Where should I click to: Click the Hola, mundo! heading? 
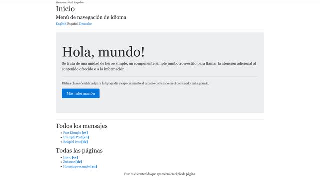pyautogui.click(x=103, y=52)
